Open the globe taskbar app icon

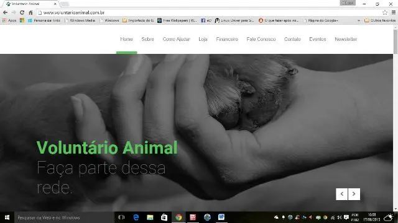pos(207,217)
